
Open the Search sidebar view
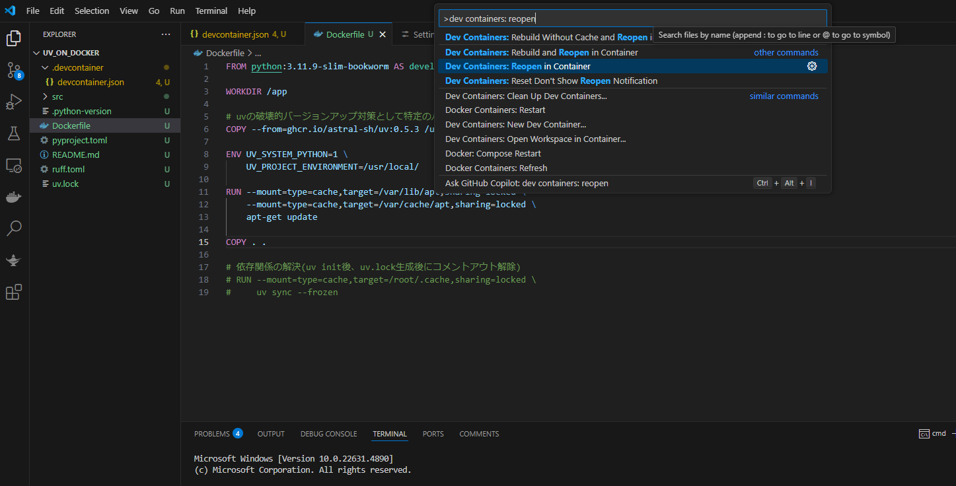coord(13,228)
